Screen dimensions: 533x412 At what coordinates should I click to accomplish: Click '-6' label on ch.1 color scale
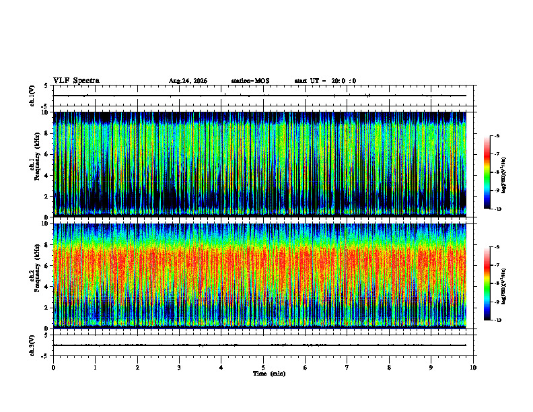pyautogui.click(x=497, y=135)
